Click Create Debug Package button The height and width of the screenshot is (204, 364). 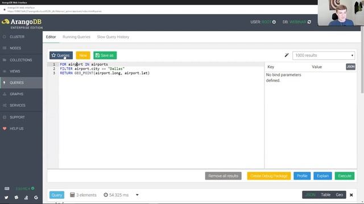click(269, 176)
